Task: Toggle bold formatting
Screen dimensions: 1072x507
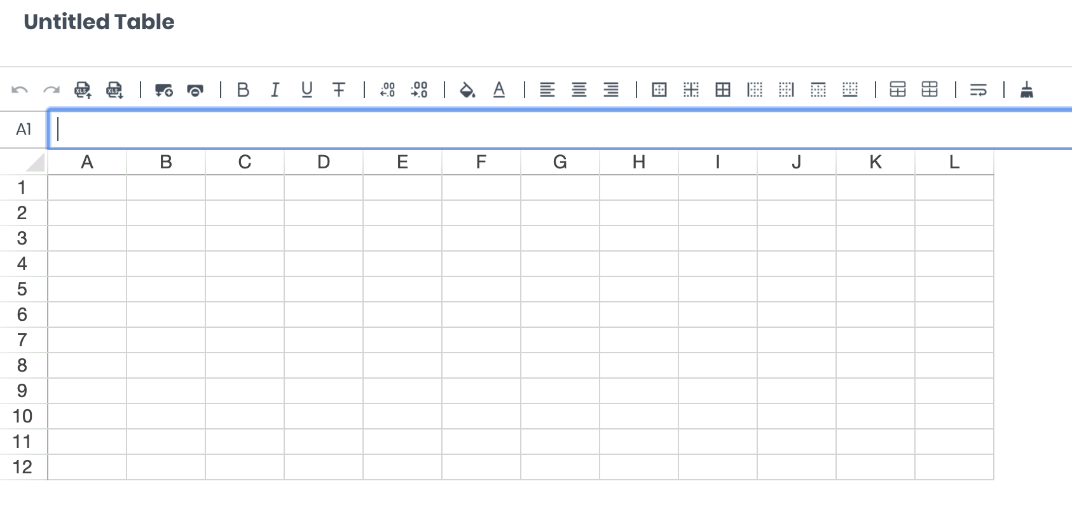Action: (243, 90)
